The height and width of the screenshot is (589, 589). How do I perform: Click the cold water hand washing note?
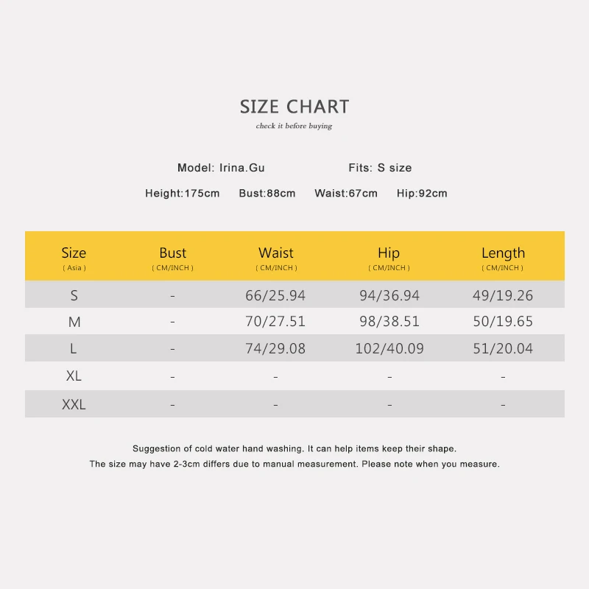point(294,448)
